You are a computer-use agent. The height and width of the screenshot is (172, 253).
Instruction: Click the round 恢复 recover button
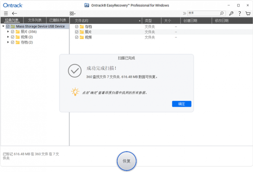(126, 161)
